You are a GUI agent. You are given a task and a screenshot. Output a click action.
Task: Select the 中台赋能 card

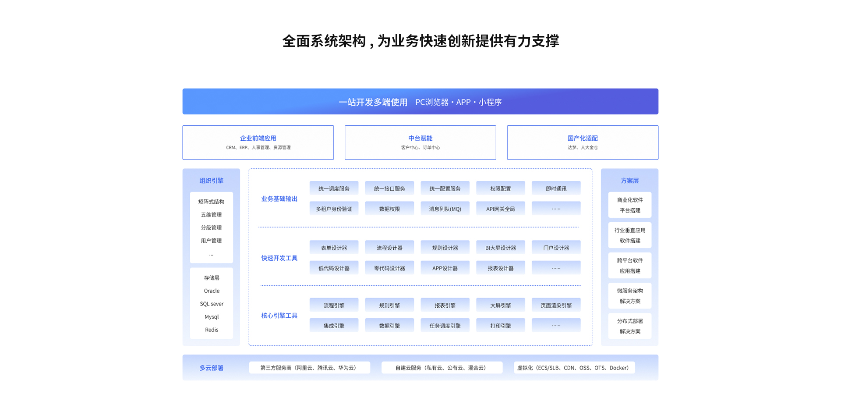420,142
